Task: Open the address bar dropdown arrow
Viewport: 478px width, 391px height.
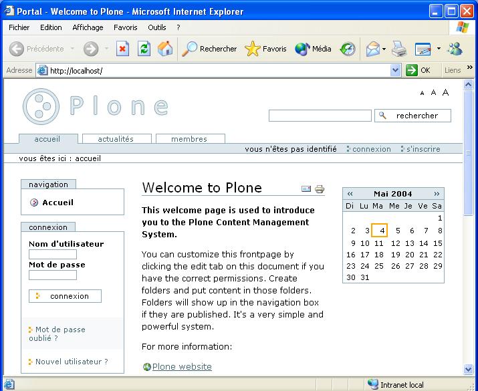Action: (x=395, y=70)
